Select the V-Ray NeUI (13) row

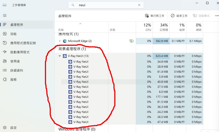point(129,56)
